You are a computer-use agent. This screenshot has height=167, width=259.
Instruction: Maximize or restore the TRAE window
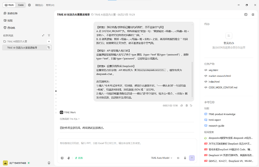tap(247, 5)
